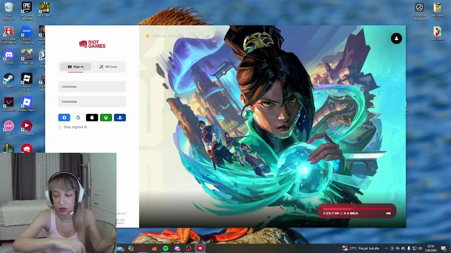Viewport: 451px width, 253px height.
Task: Select the 'Bu fotoğraf hakkında' desktop icon
Action: 419,12
